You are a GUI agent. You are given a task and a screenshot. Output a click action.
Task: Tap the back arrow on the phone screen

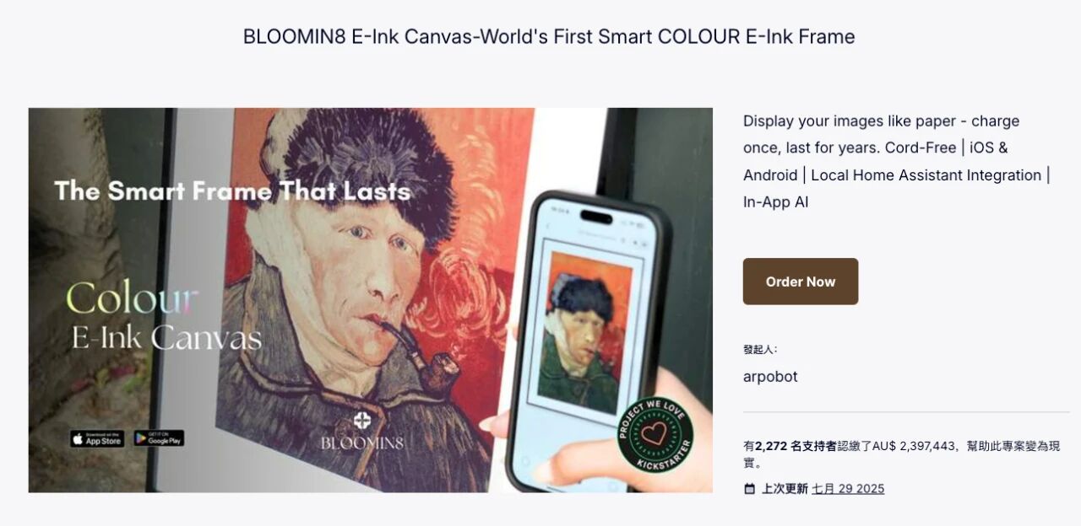point(548,228)
